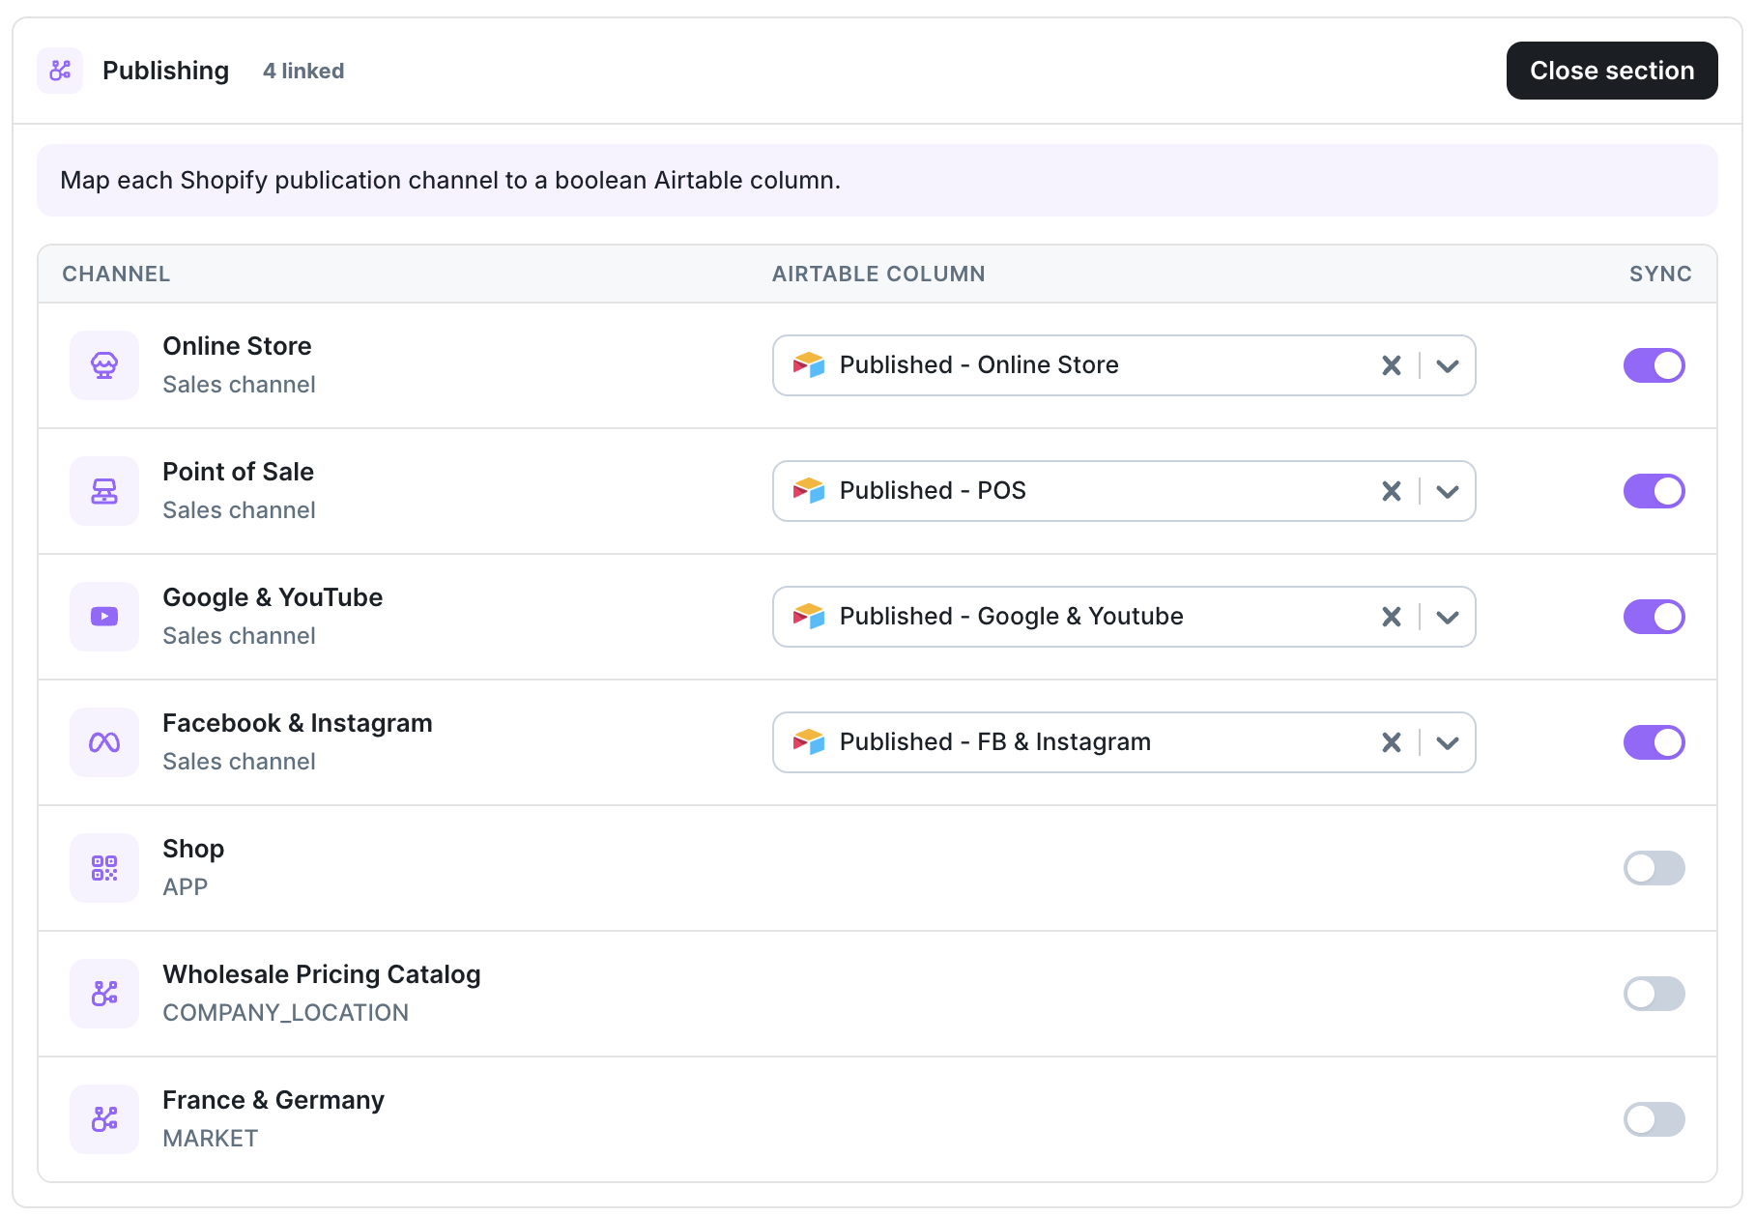Click the MARKET type label
Image resolution: width=1755 pixels, height=1216 pixels.
pos(210,1139)
